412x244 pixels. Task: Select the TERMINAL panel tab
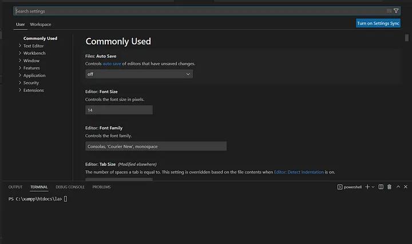coord(39,187)
